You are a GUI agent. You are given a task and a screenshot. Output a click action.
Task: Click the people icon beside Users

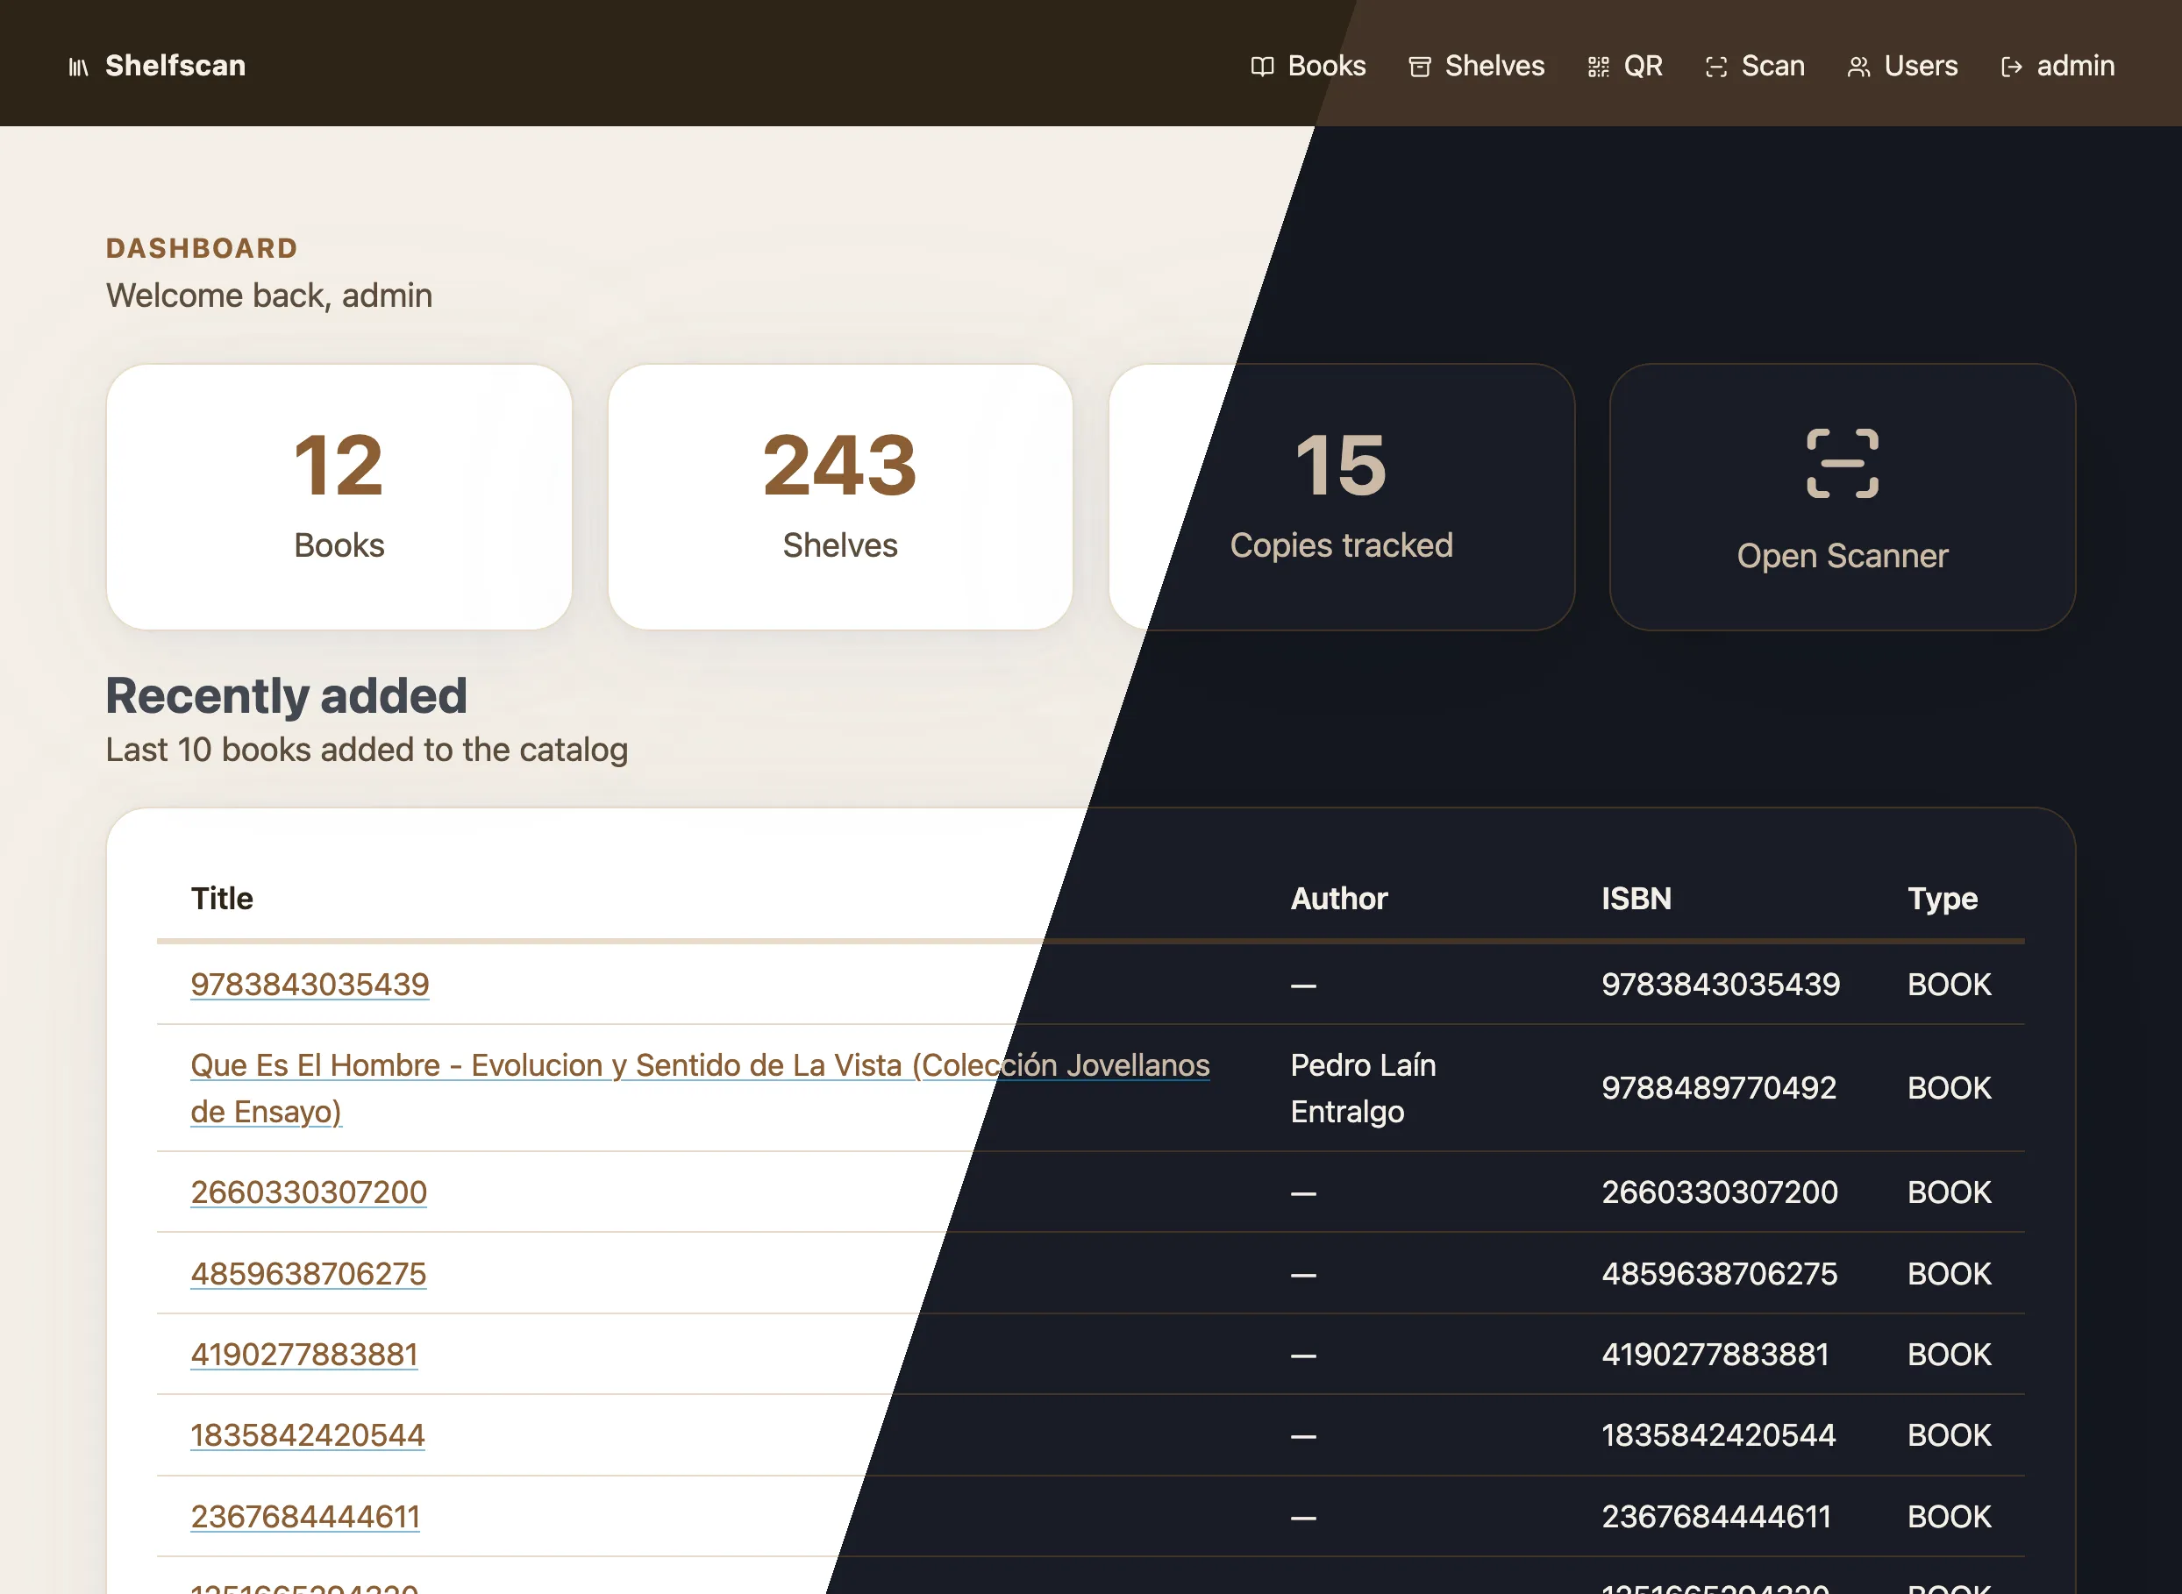(x=1858, y=67)
